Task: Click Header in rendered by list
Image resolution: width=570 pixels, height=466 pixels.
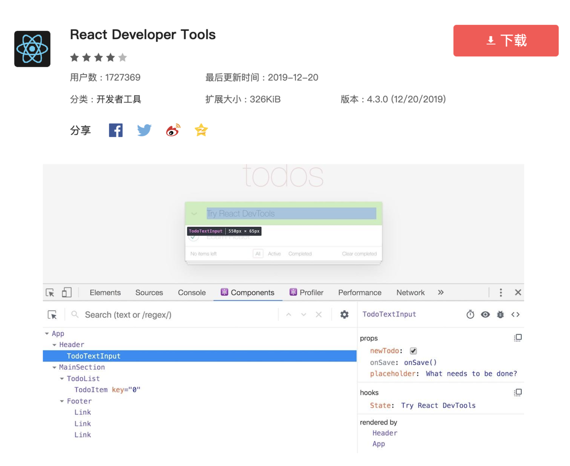Action: (385, 433)
